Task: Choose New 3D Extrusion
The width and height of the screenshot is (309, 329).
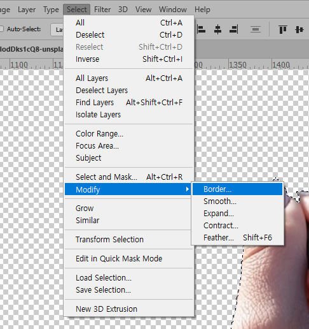Action: (x=129, y=309)
